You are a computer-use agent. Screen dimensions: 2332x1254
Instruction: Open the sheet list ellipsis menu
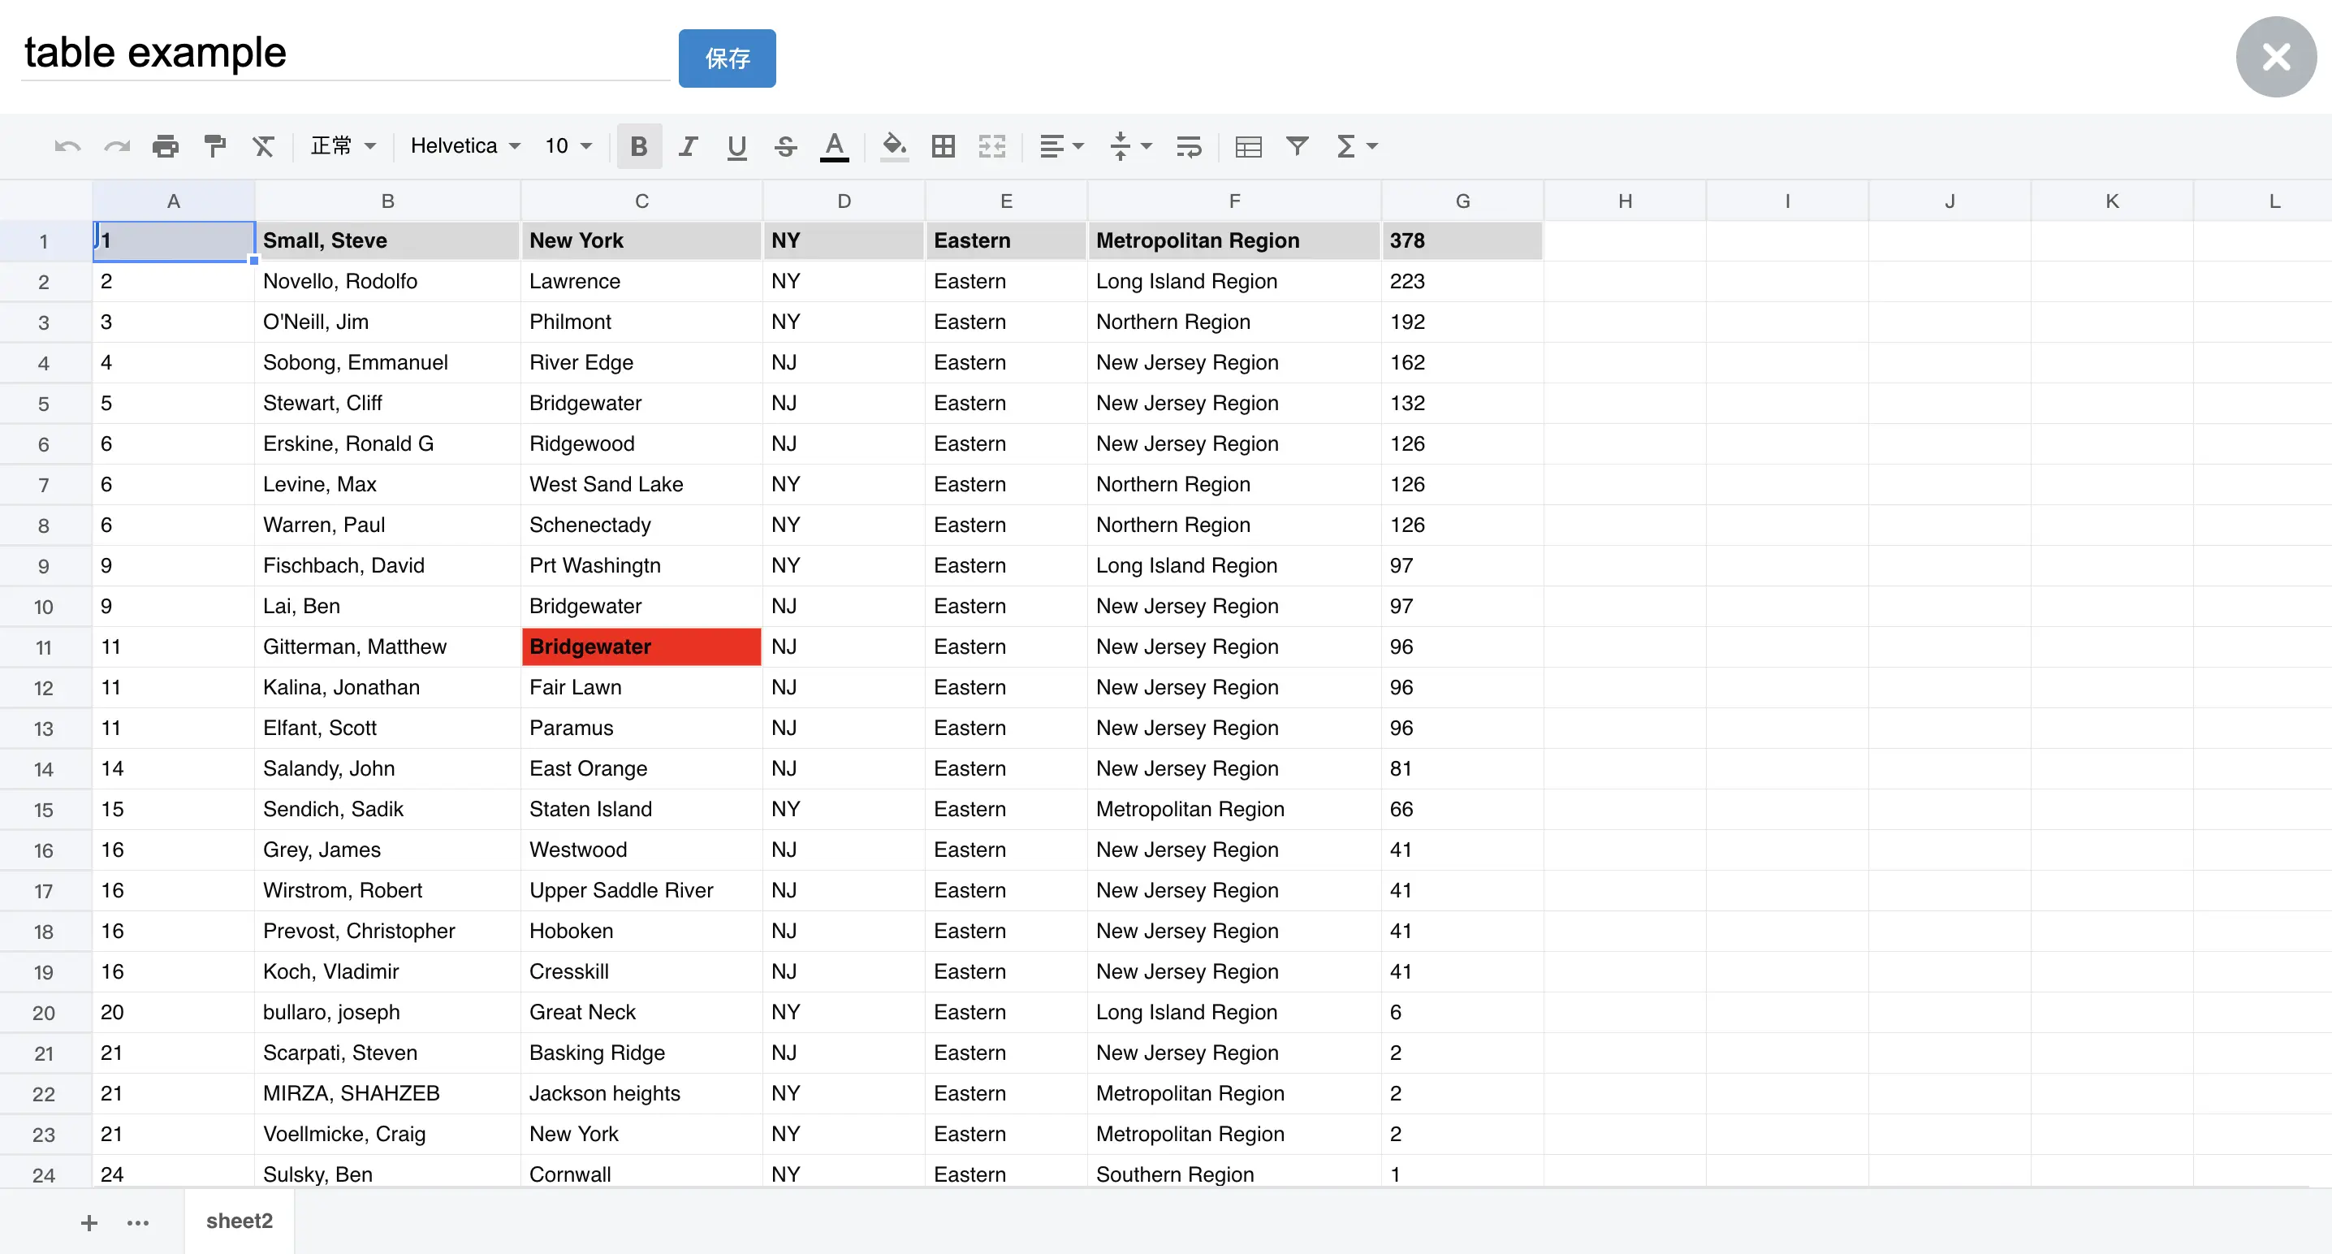click(137, 1223)
